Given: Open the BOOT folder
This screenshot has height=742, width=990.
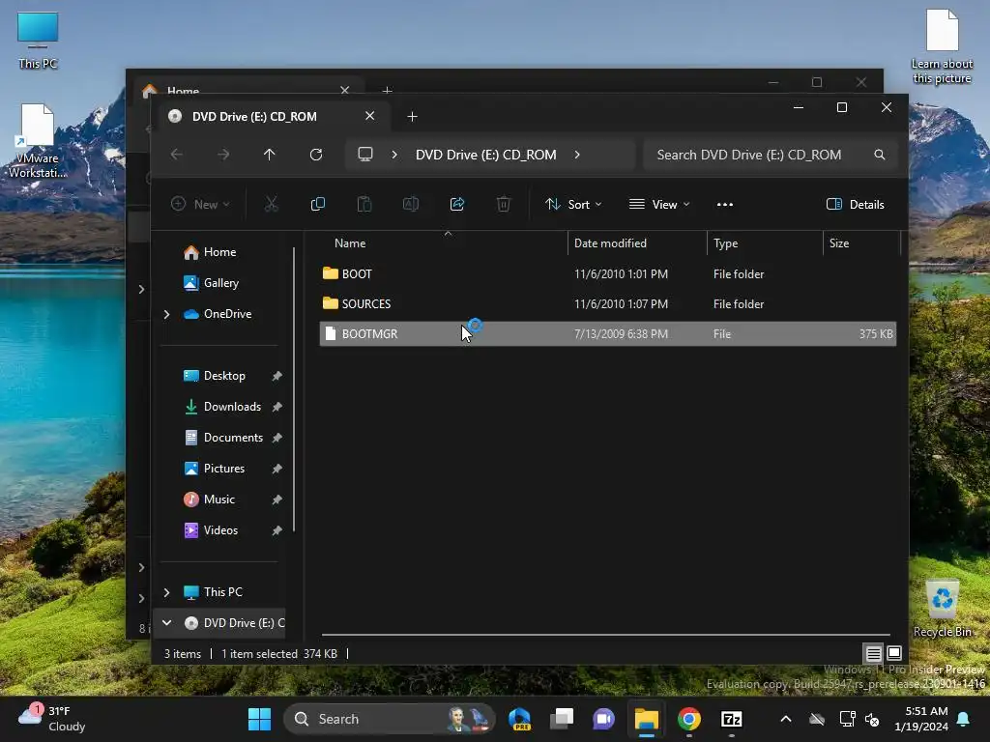Looking at the screenshot, I should coord(357,273).
